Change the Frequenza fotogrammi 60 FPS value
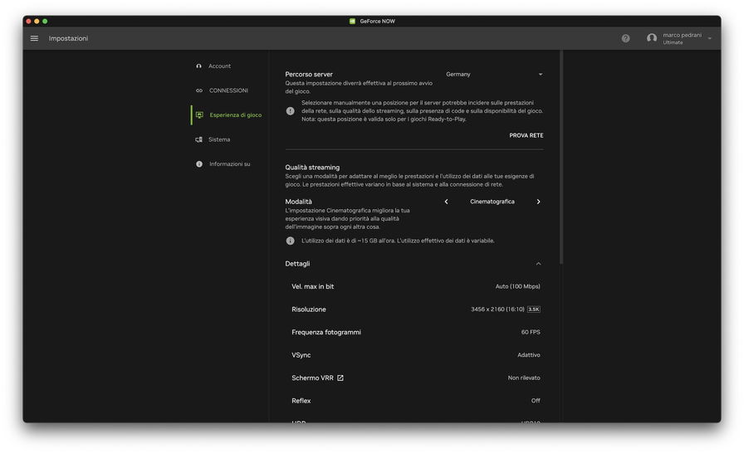 click(530, 332)
